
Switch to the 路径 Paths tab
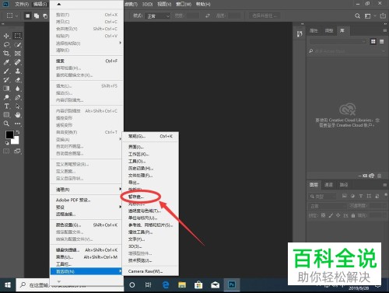(x=344, y=185)
